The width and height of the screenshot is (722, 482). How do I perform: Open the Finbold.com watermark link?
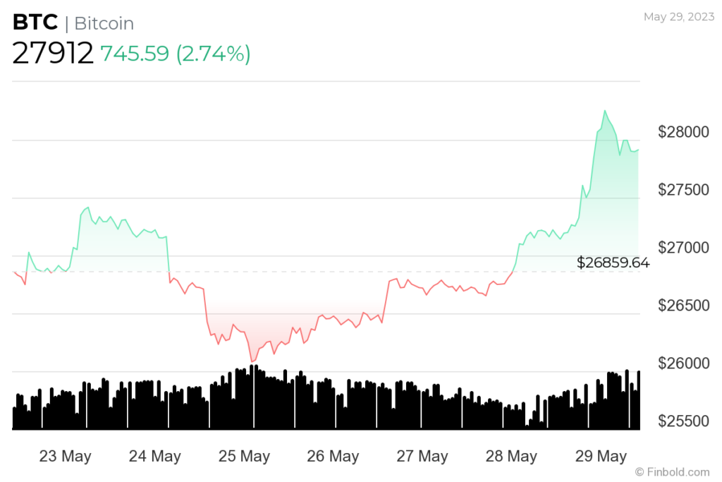(672, 471)
